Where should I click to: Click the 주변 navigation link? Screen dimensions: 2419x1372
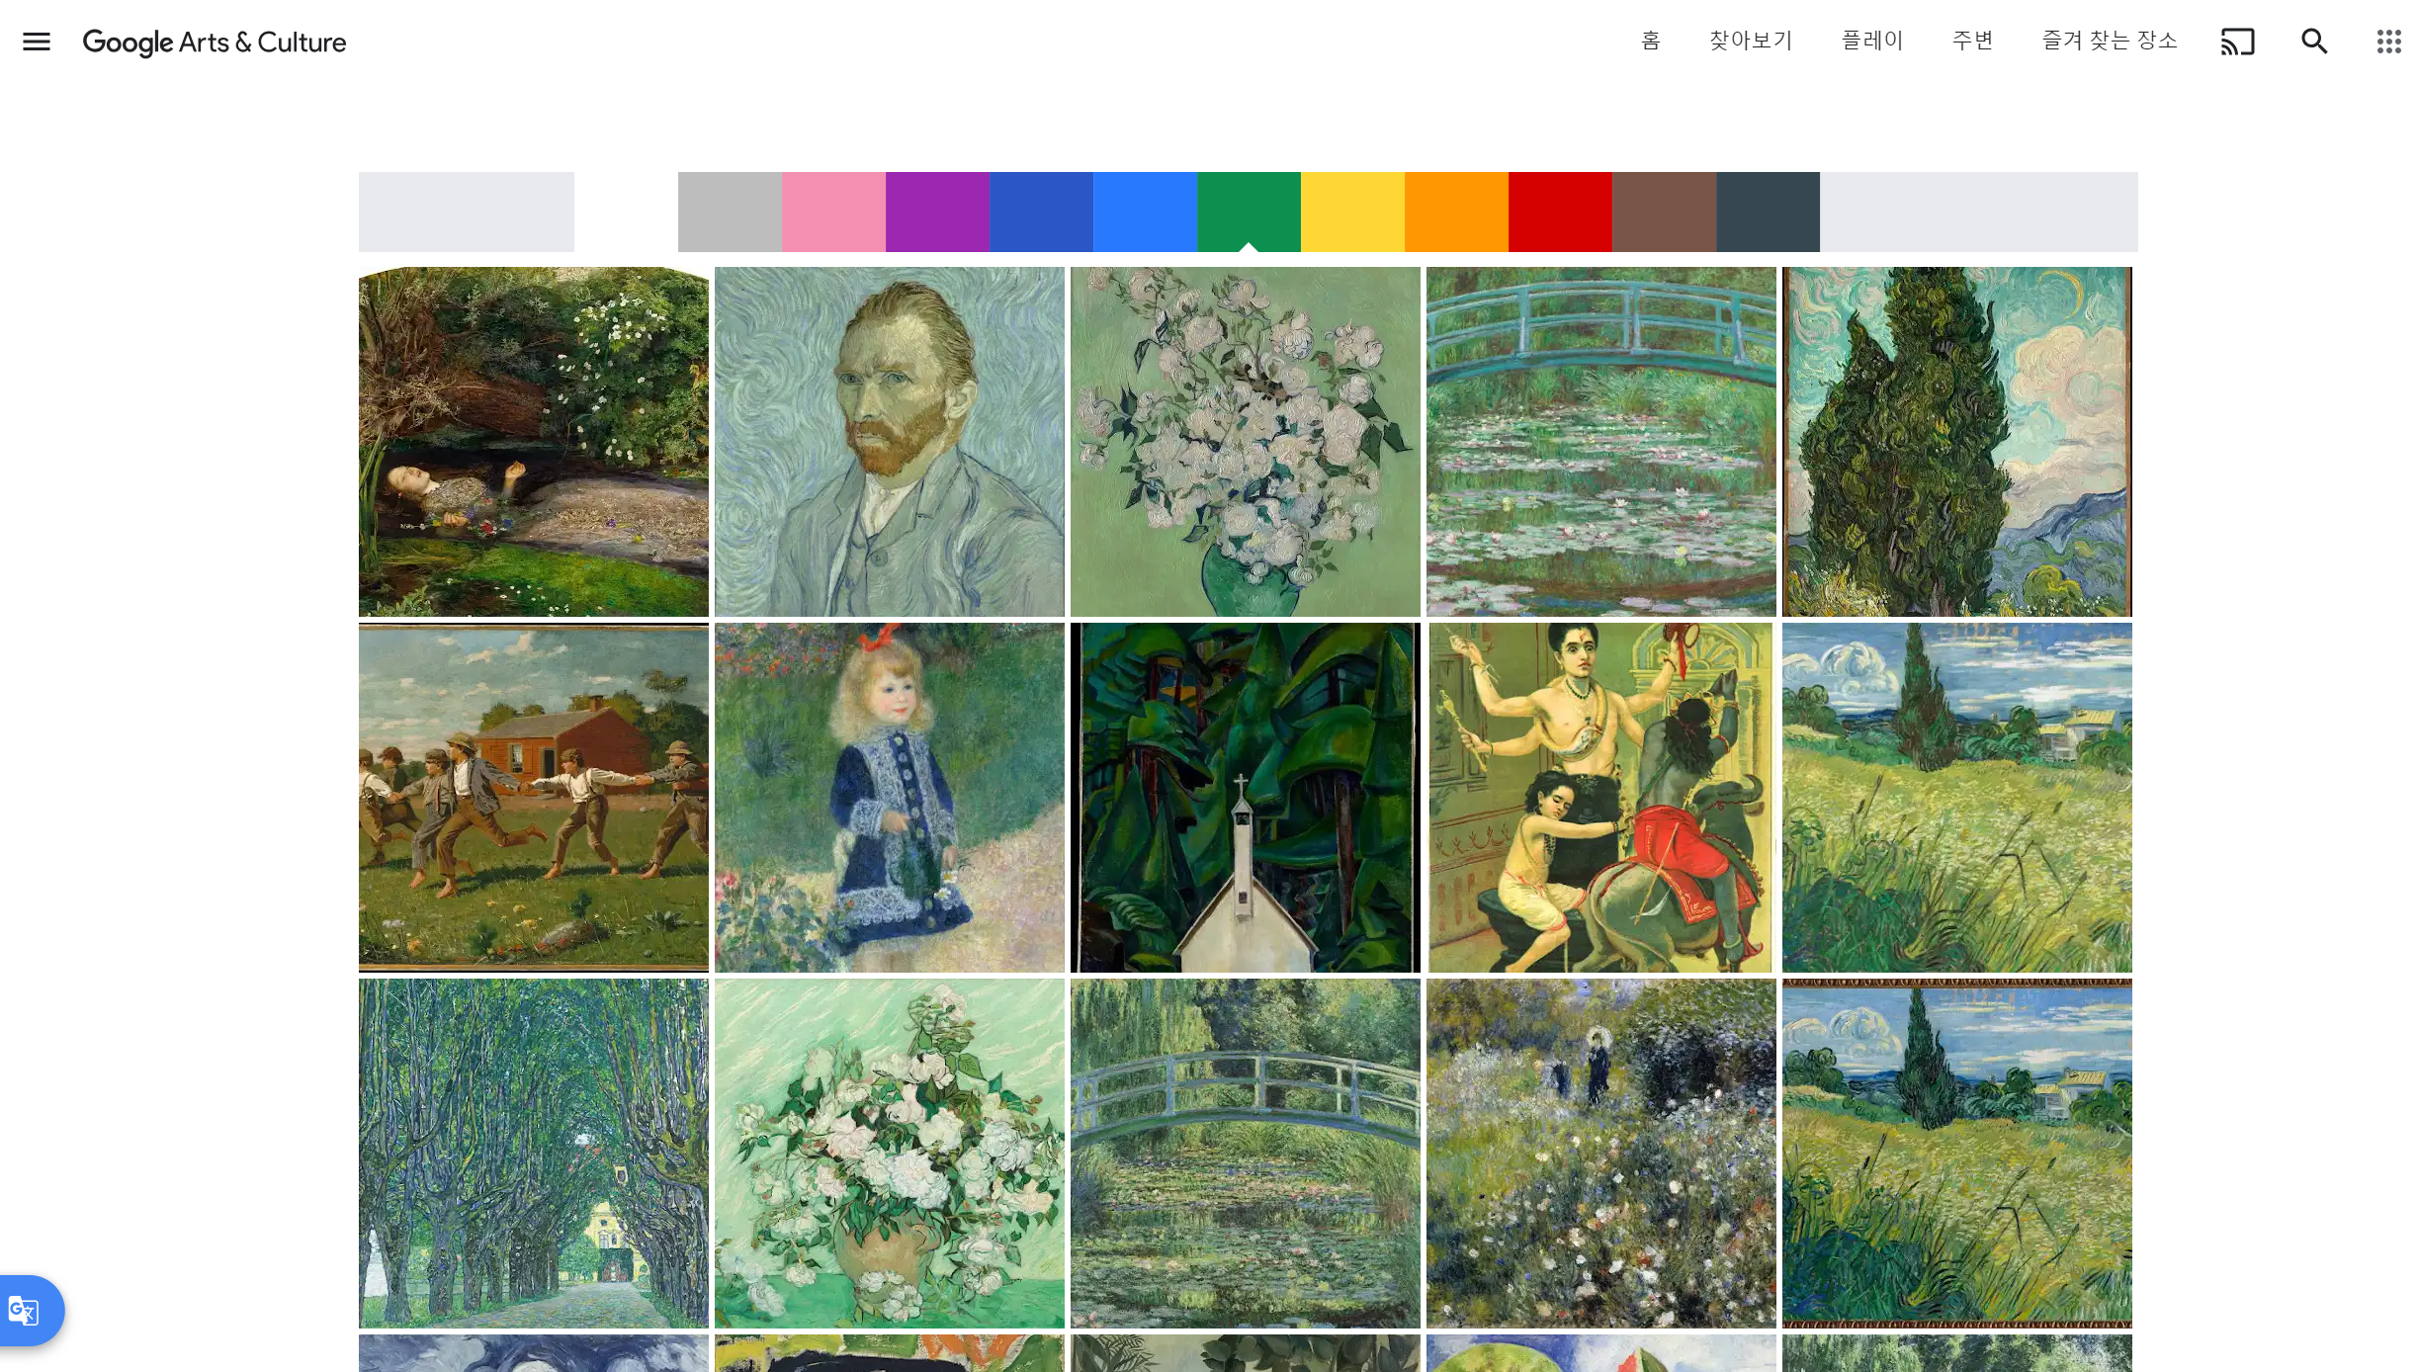[x=1973, y=41]
